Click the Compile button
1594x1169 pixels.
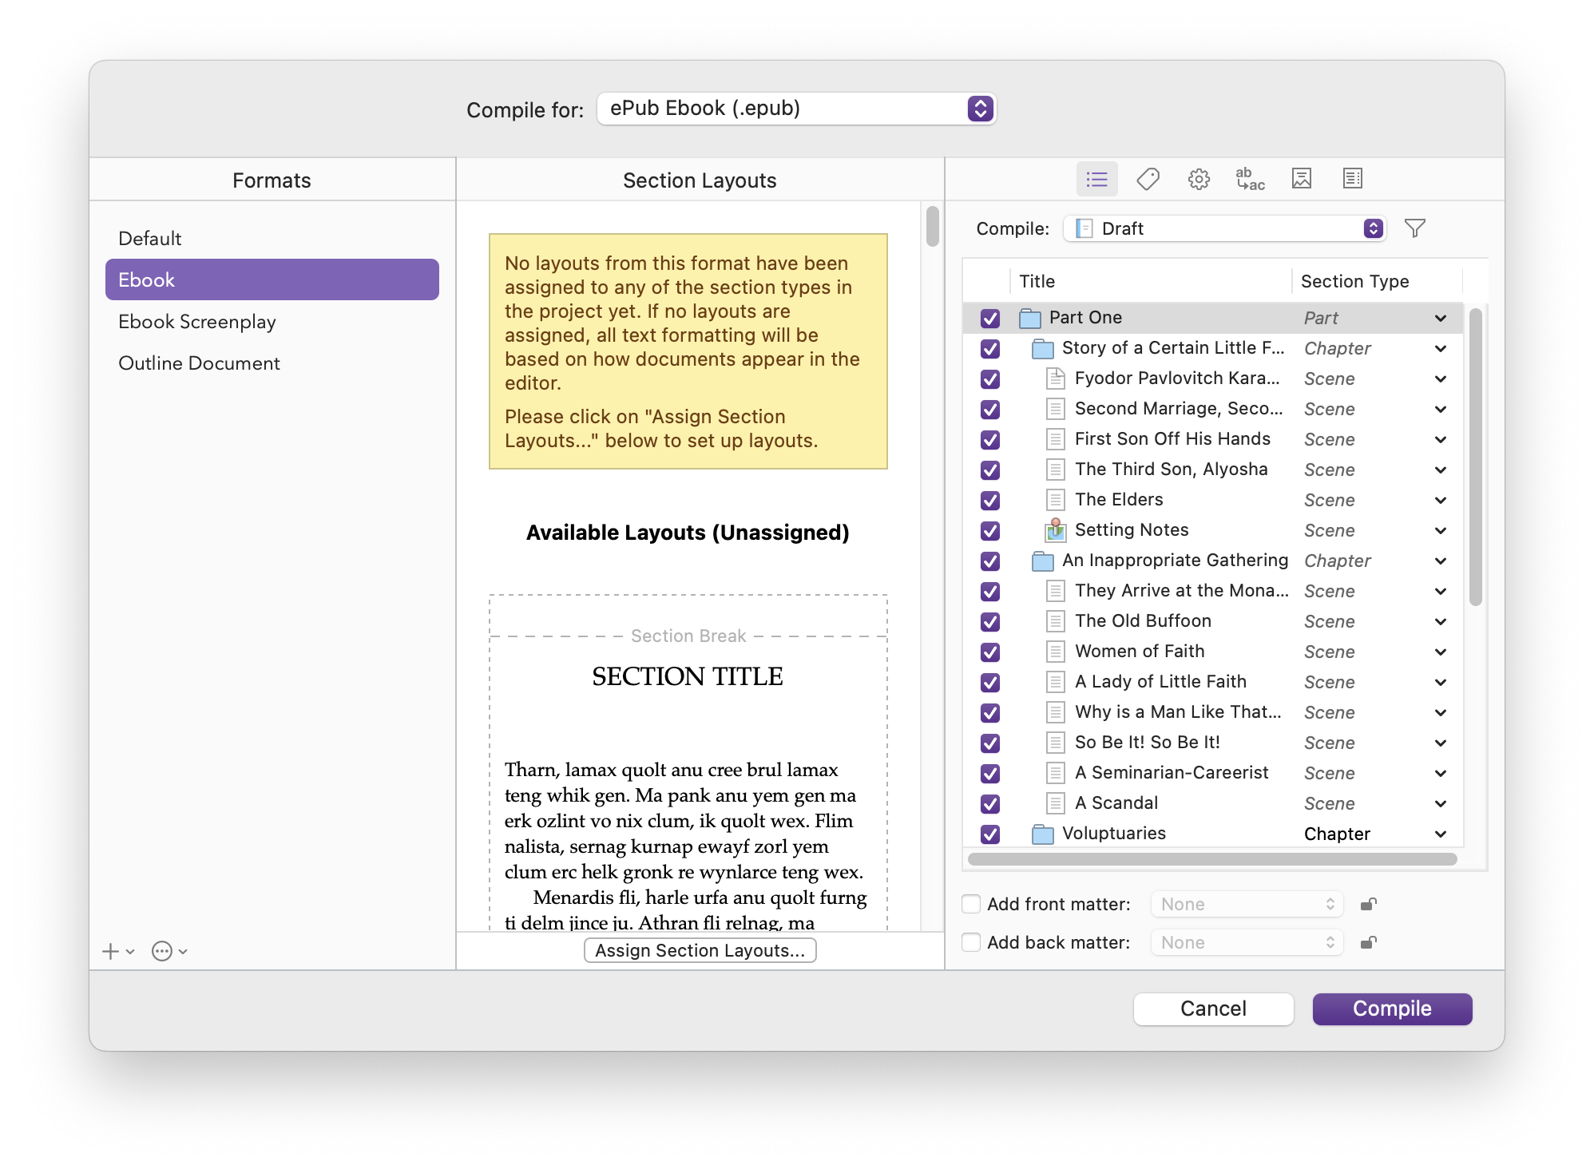1391,1009
